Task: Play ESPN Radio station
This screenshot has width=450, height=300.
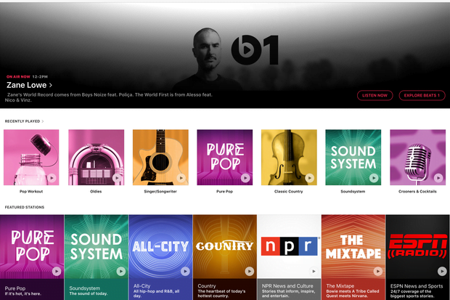Action: click(x=442, y=271)
